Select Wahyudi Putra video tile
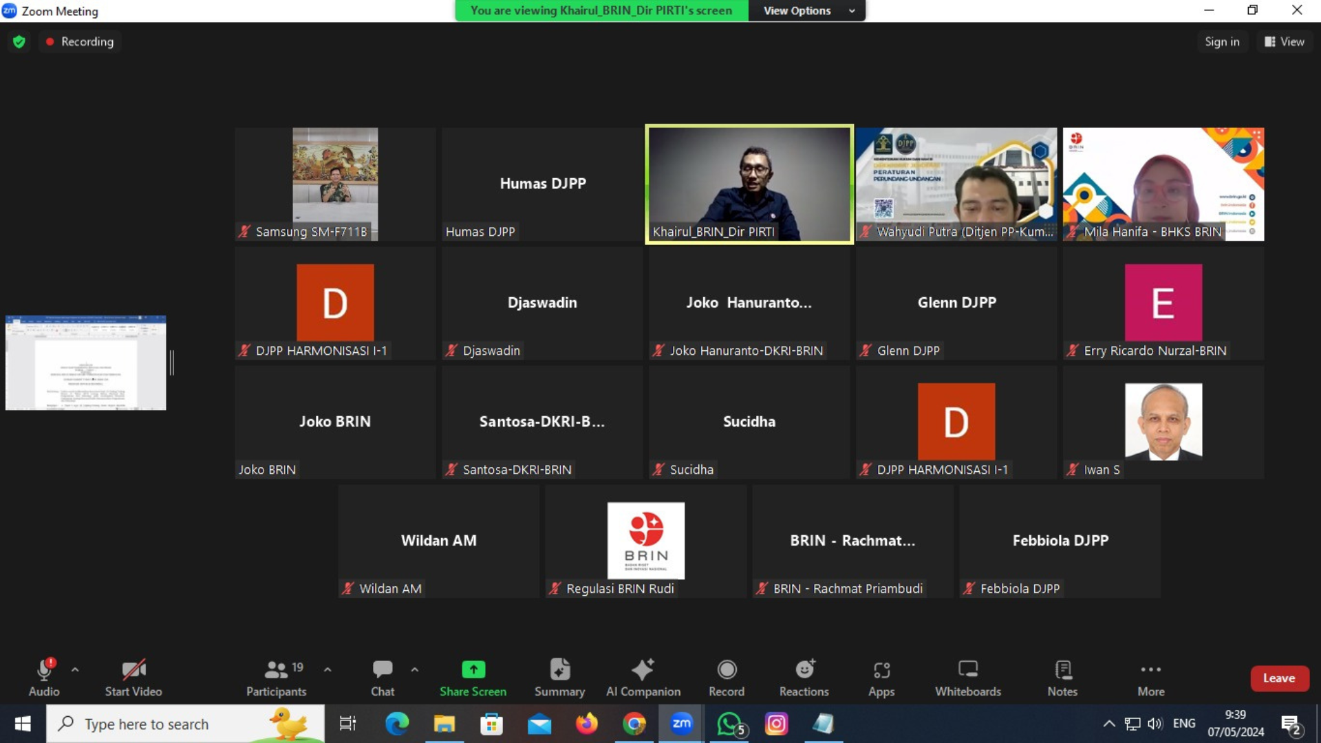The width and height of the screenshot is (1321, 743). (x=956, y=184)
